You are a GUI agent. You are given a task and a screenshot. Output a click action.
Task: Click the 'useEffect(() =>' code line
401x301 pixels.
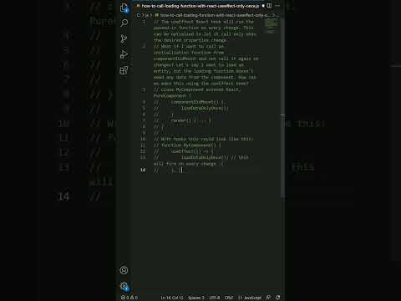coord(184,151)
